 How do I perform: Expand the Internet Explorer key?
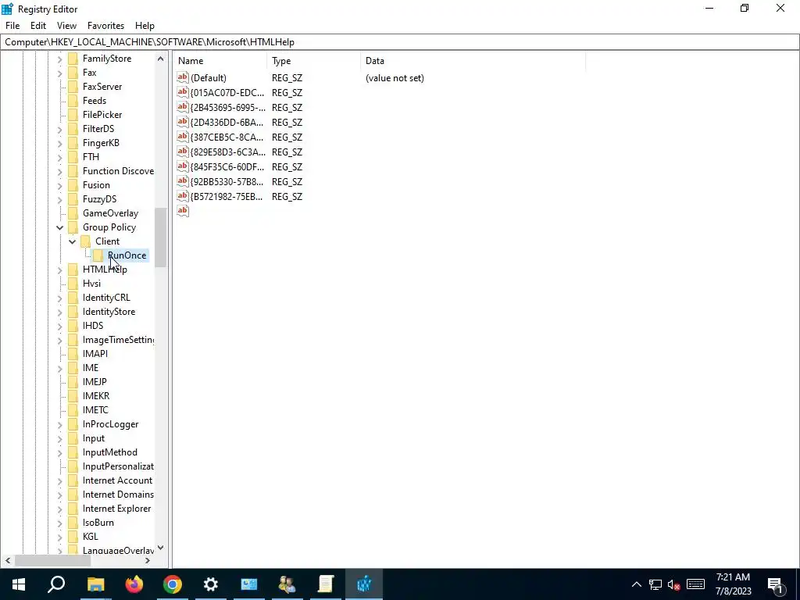coord(59,509)
